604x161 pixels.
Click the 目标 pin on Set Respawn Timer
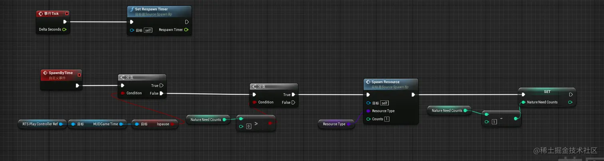pos(132,30)
